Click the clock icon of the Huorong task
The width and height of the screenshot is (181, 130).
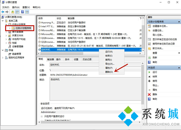tap(39, 23)
